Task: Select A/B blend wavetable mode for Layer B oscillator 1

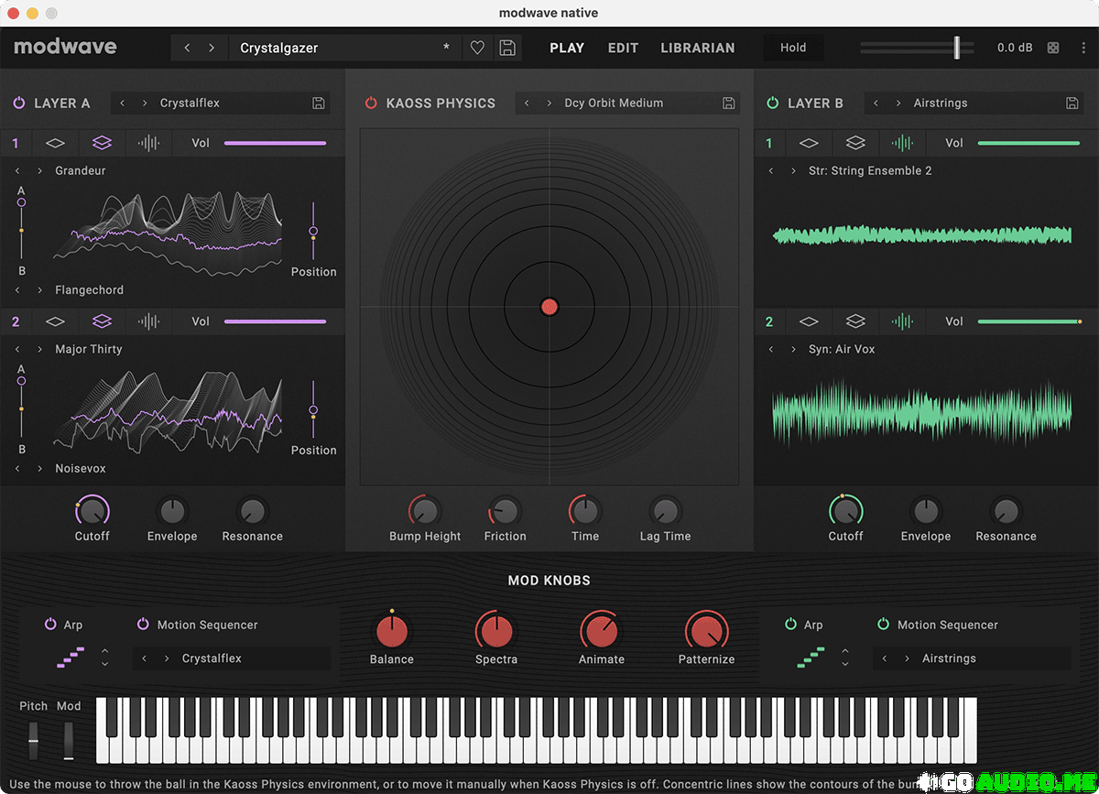Action: [855, 143]
